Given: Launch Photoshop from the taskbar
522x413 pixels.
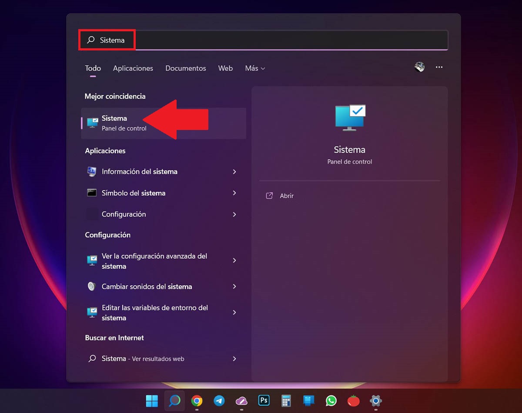Looking at the screenshot, I should [264, 400].
